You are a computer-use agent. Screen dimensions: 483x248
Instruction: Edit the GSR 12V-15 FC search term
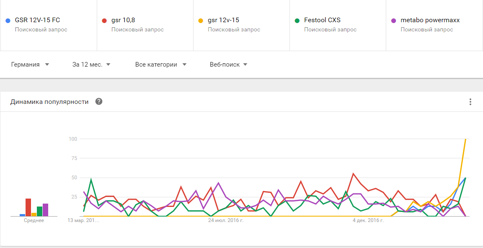click(37, 21)
